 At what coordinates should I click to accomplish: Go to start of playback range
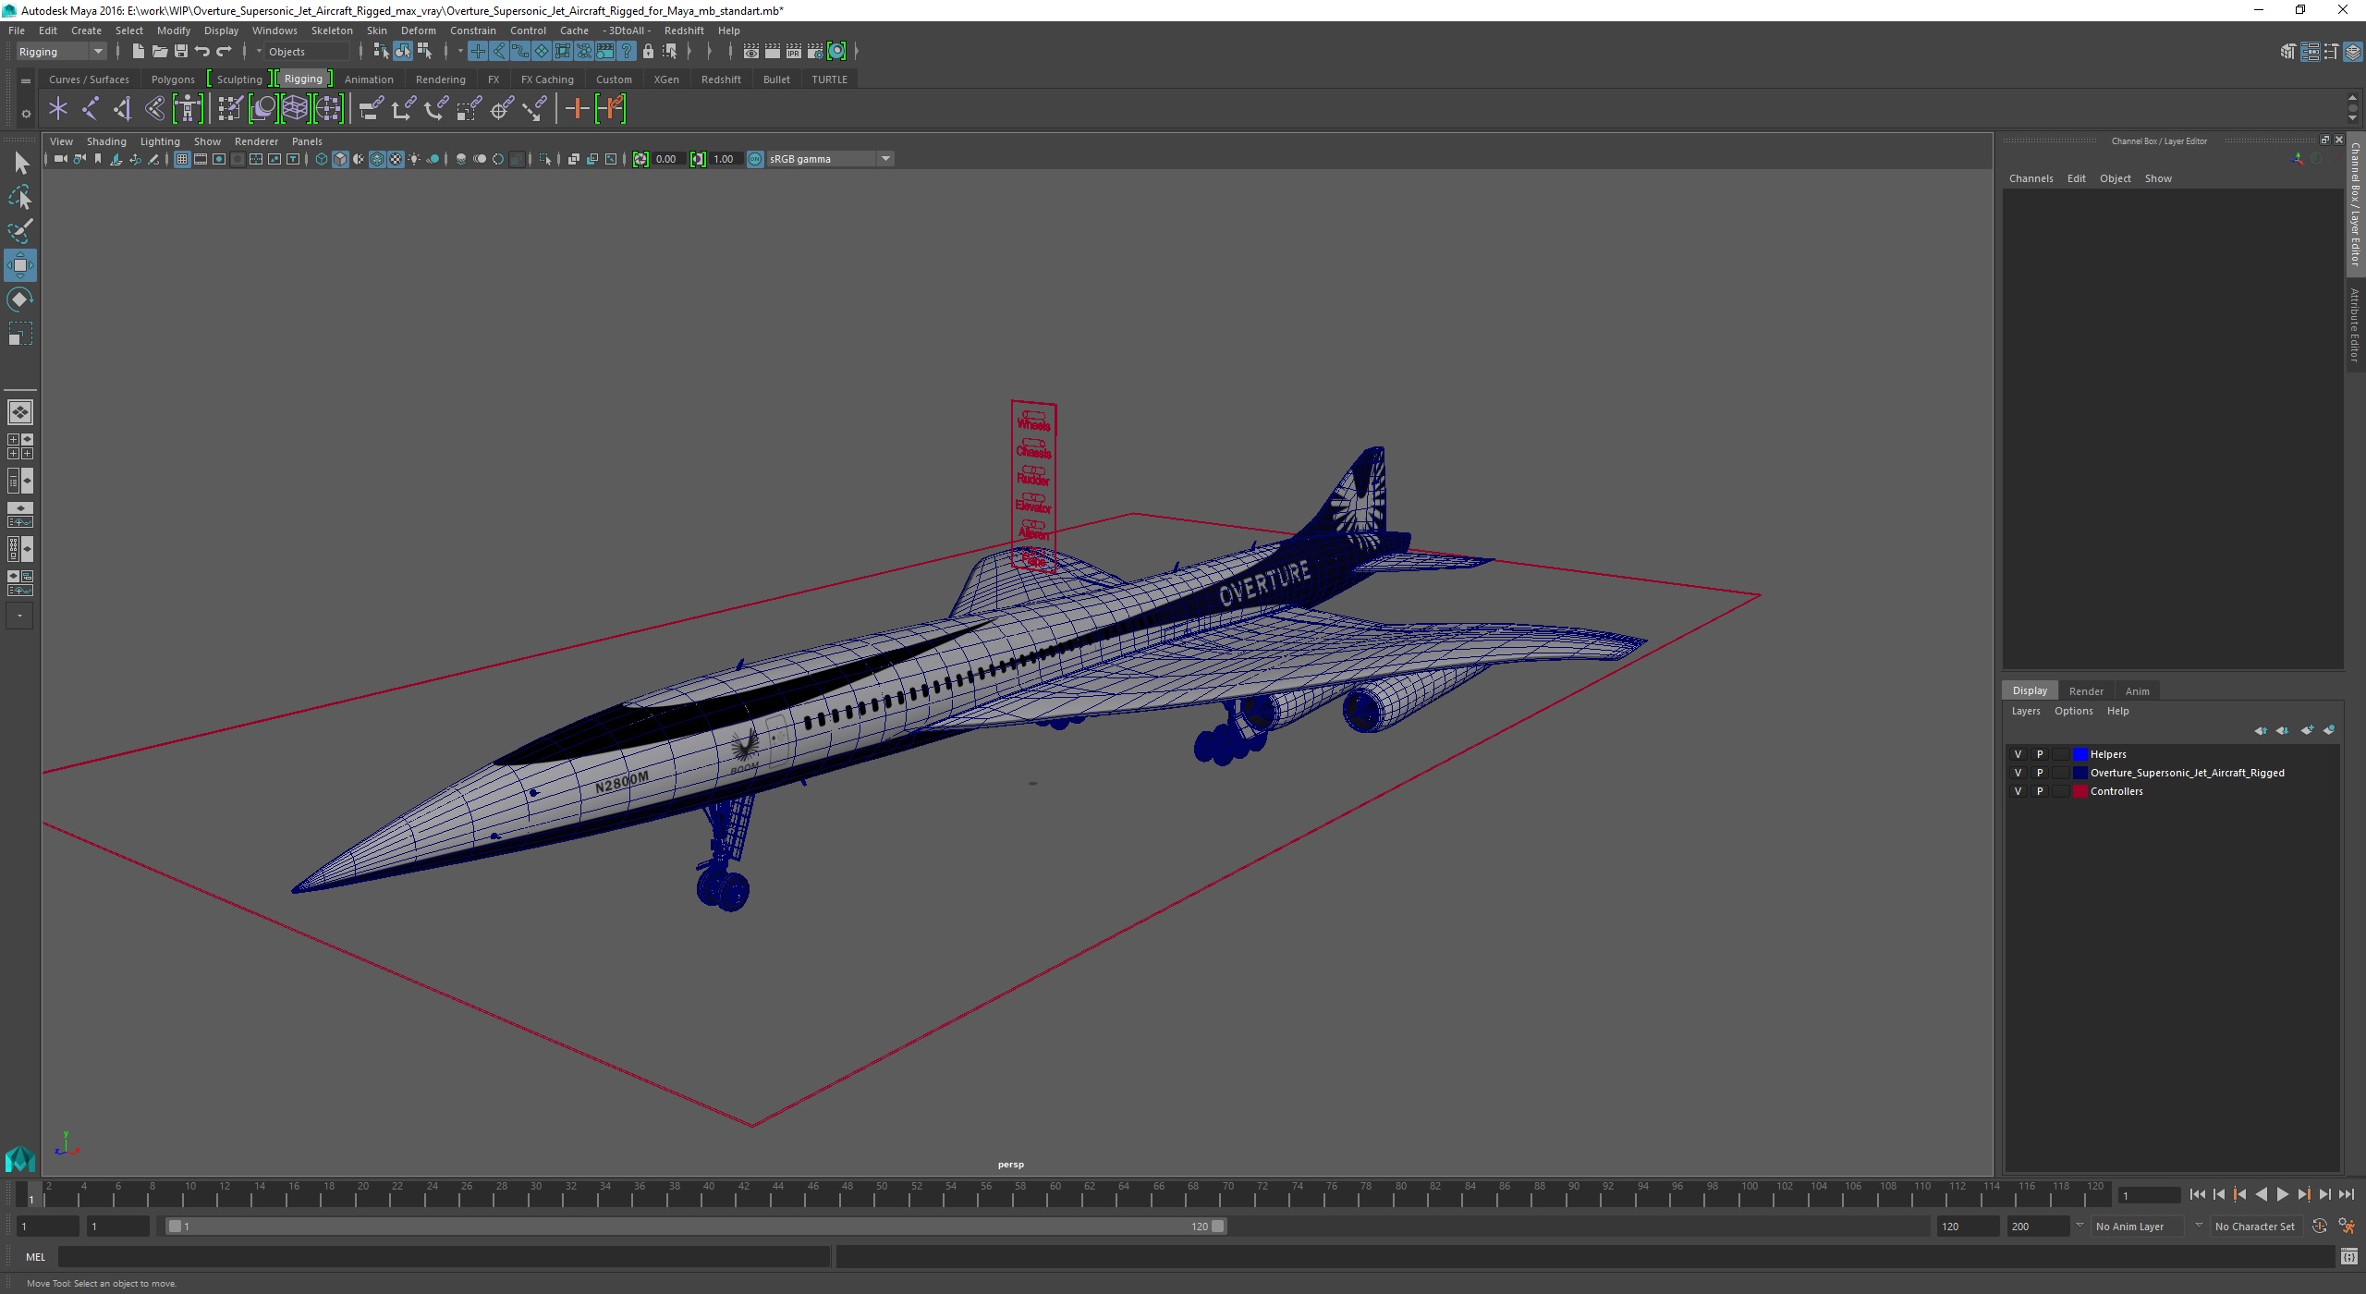click(2198, 1194)
